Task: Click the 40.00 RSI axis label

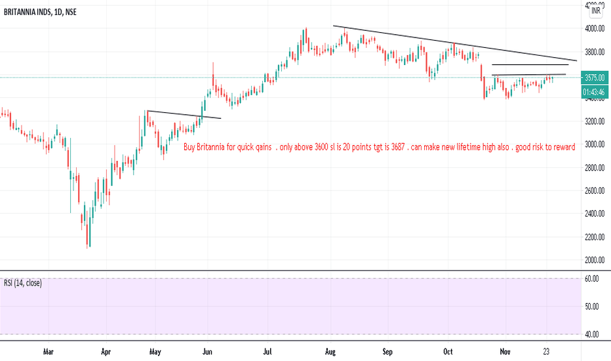Action: pyautogui.click(x=592, y=335)
